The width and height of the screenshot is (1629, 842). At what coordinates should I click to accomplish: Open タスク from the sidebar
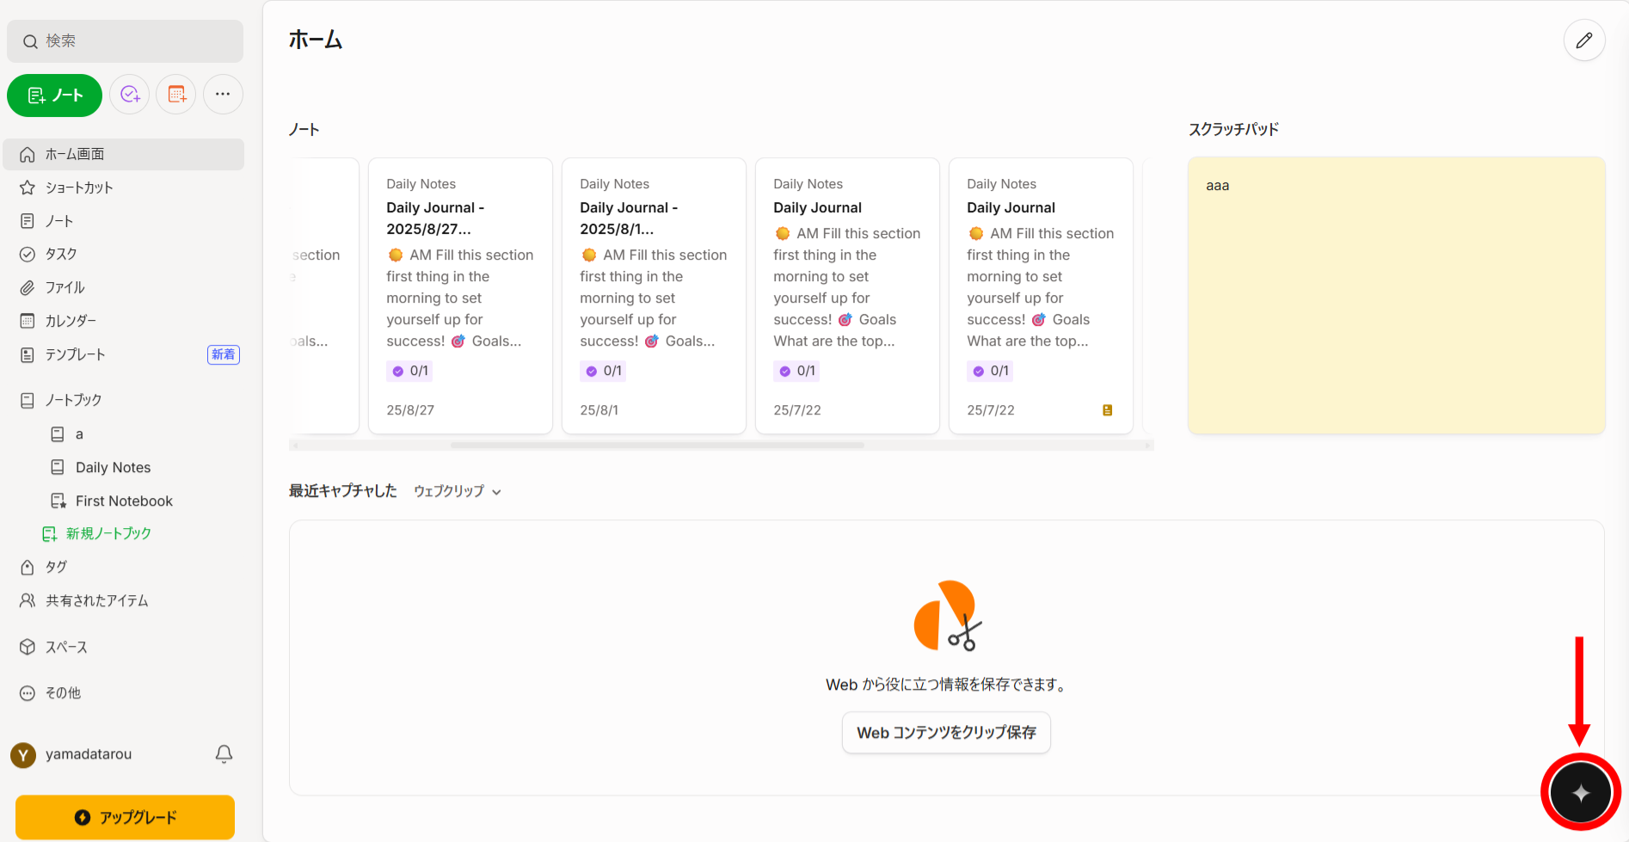(x=60, y=254)
